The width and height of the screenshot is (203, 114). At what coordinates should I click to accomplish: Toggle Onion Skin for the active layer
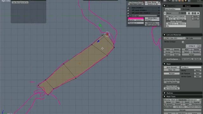point(152,18)
